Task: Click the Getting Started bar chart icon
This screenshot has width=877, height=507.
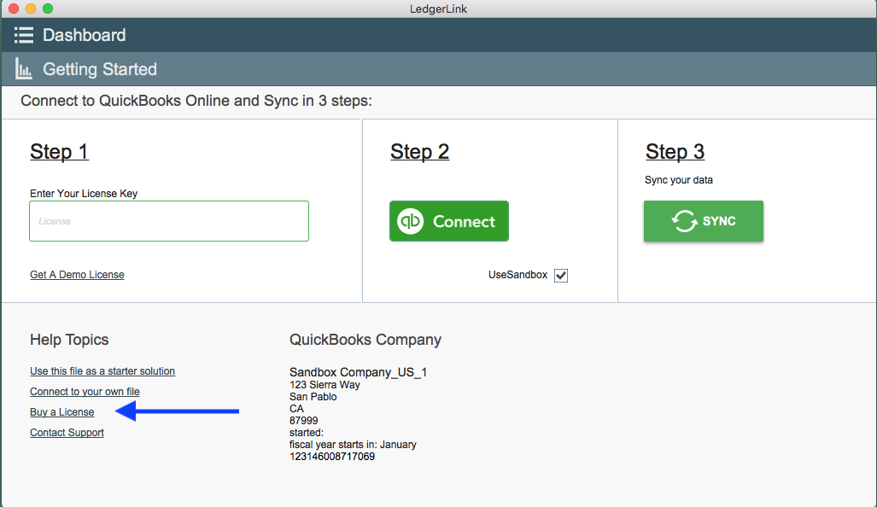Action: tap(24, 69)
